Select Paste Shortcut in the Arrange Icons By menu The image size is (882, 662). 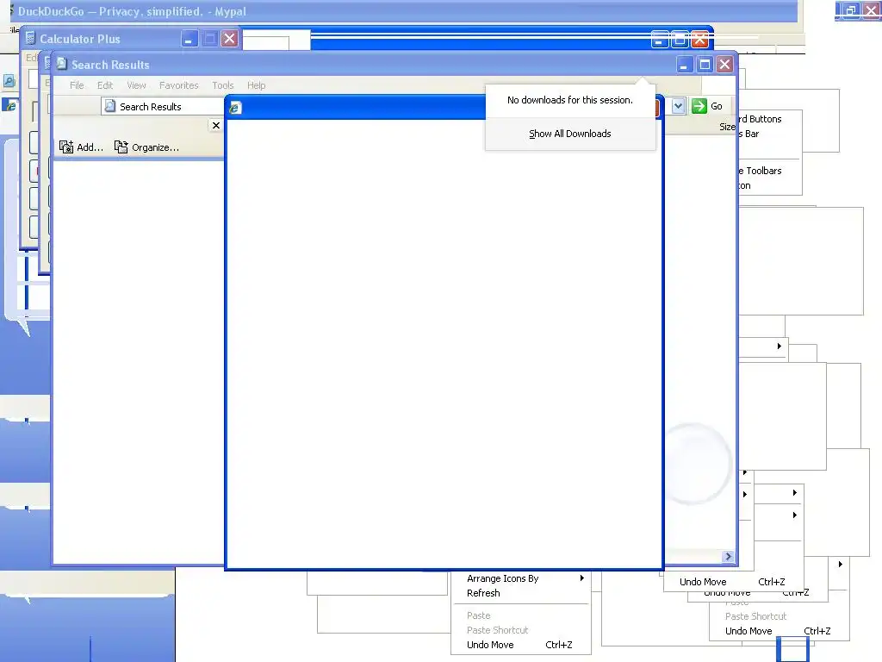521,630
